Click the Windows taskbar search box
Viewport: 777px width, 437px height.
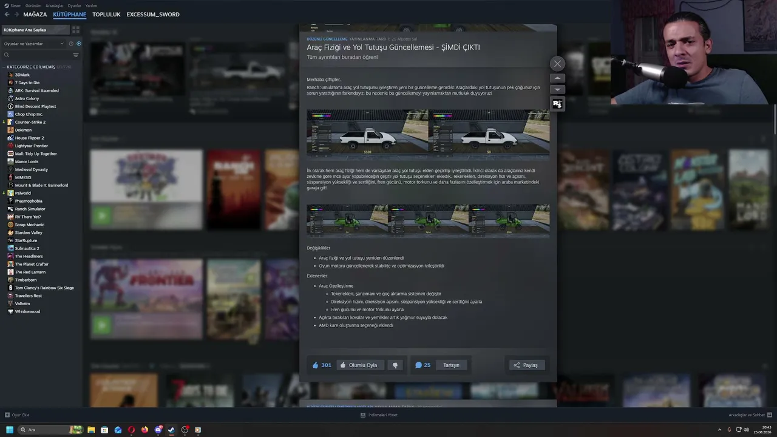[51, 430]
